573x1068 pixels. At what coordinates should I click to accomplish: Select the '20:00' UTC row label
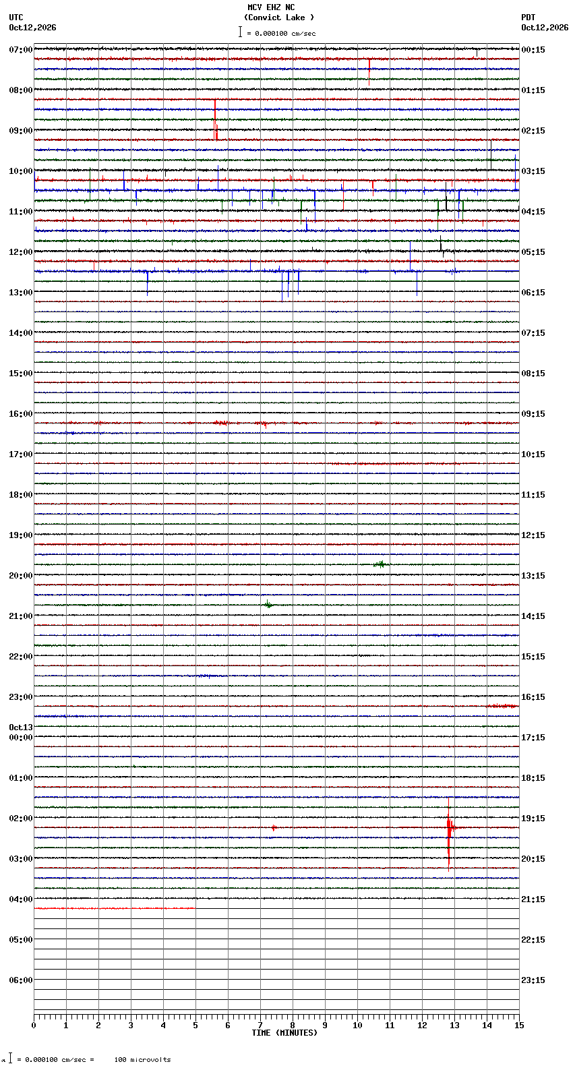click(x=21, y=576)
